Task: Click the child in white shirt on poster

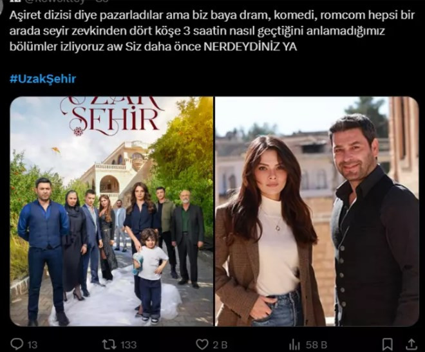Action: pos(150,273)
